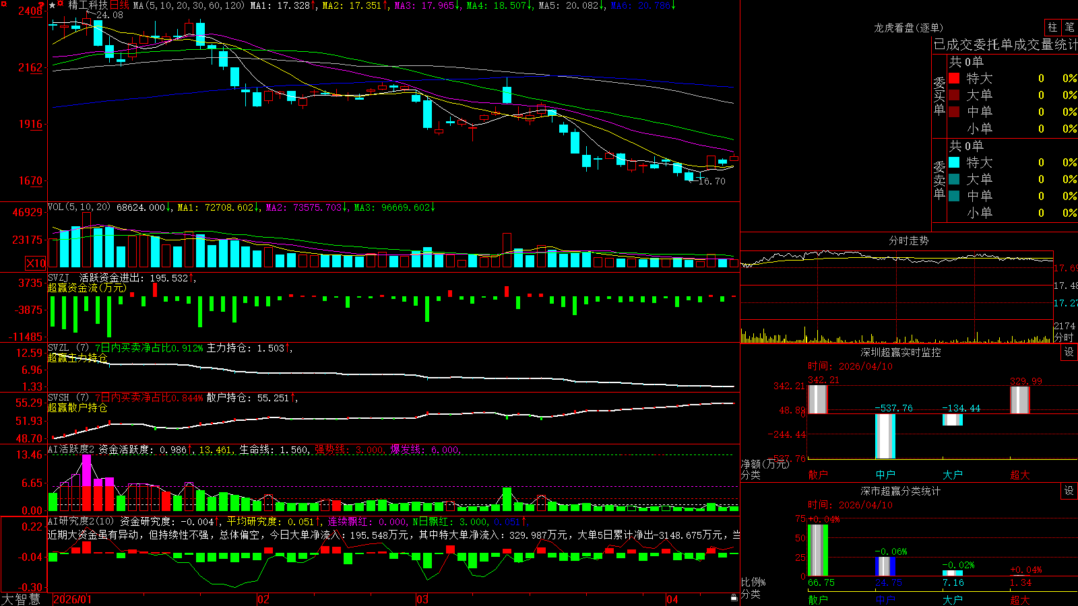The image size is (1078, 606).
Task: Click the dark red 中单 buy-order square
Action: [954, 112]
